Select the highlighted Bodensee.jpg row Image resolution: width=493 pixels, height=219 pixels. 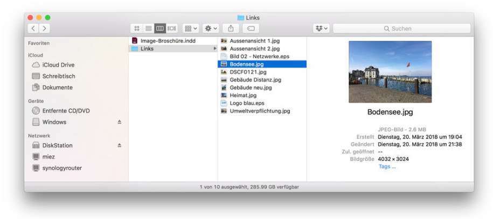click(x=262, y=64)
